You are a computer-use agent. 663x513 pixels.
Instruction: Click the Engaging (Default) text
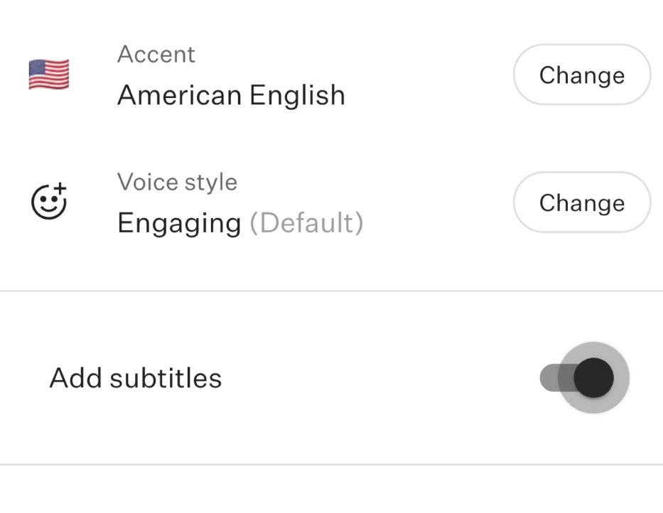[x=242, y=222]
